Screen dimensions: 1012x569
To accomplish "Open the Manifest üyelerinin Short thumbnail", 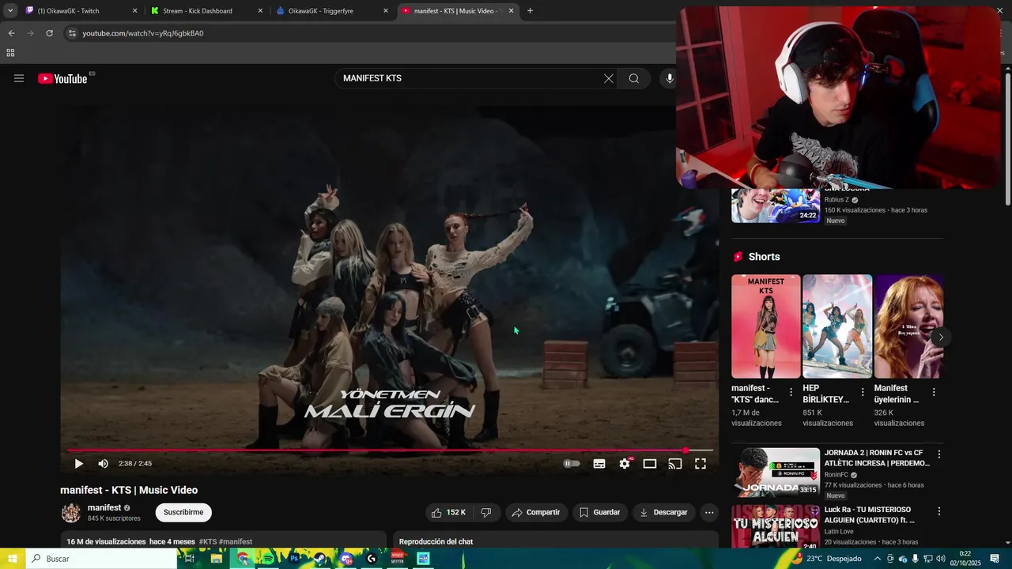I will (x=908, y=326).
